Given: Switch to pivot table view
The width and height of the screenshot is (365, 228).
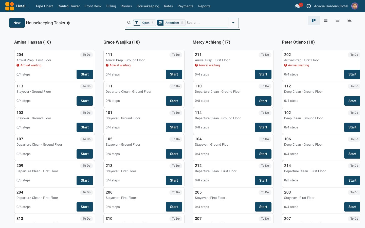Looking at the screenshot, I should click(338, 21).
